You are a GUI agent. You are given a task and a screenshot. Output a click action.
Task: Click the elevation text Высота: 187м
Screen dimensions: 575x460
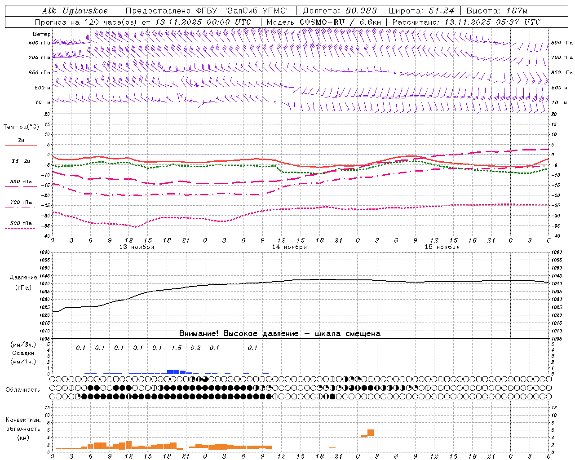(x=497, y=11)
